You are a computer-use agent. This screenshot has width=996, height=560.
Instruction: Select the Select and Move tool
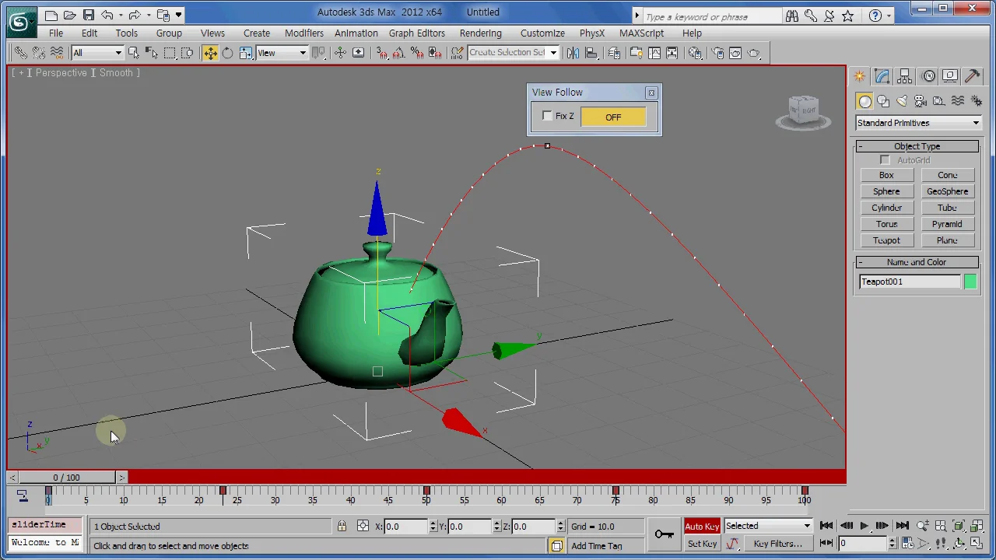[210, 53]
